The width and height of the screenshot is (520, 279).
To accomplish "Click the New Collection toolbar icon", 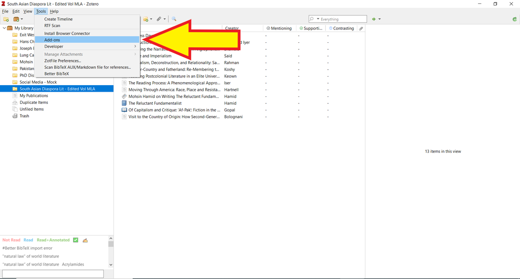I will pos(6,19).
